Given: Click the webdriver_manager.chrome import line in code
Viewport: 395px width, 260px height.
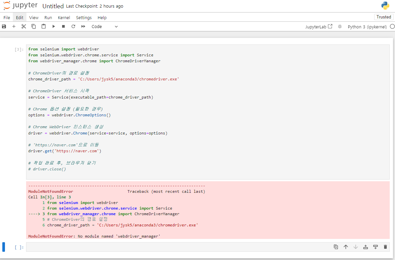Looking at the screenshot, I should tap(94, 61).
